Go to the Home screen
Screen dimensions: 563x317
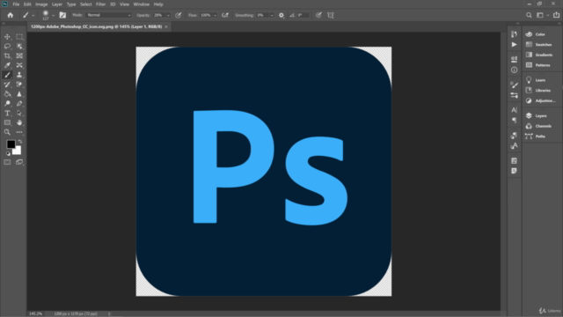(x=11, y=15)
